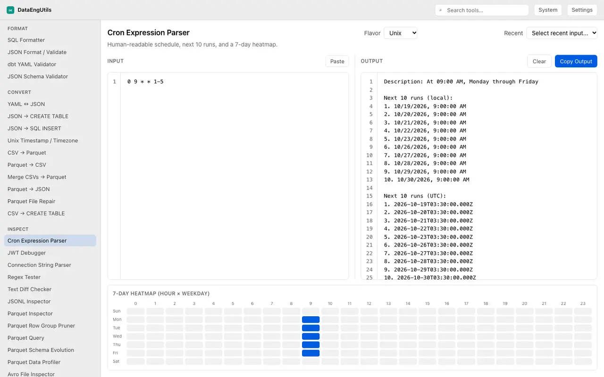Click the Copy Output button
The image size is (604, 377).
click(576, 61)
